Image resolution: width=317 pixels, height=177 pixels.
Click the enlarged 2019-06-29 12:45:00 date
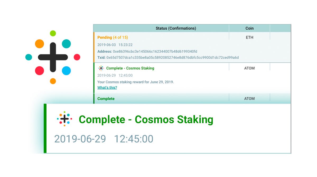point(104,139)
